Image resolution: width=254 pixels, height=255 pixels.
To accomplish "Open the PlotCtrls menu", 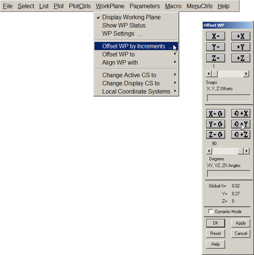I will (x=80, y=6).
